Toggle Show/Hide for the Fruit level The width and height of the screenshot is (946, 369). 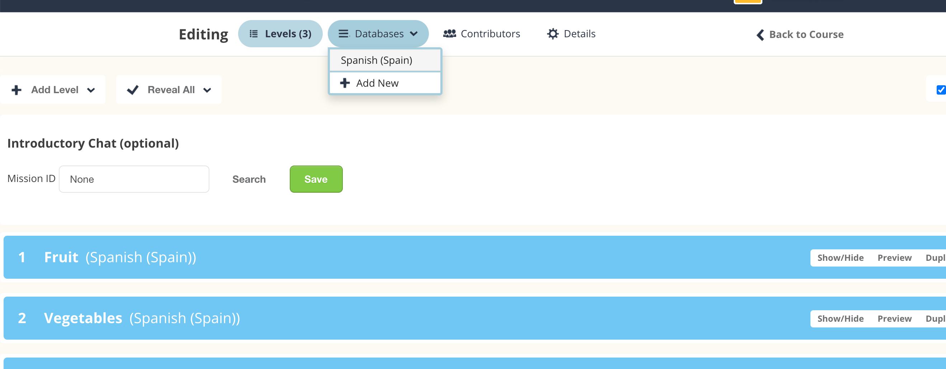[x=840, y=258]
